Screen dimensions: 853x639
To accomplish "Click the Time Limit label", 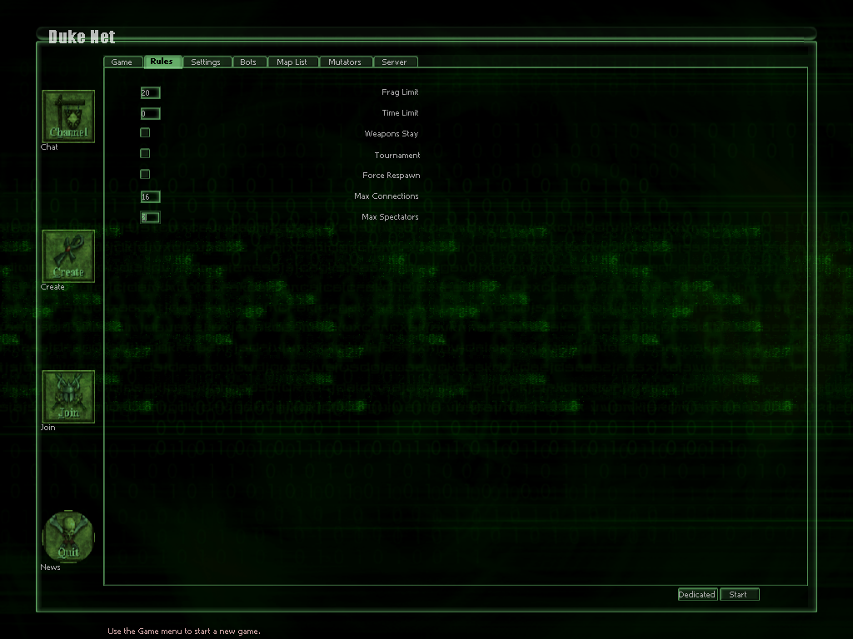I will 400,112.
